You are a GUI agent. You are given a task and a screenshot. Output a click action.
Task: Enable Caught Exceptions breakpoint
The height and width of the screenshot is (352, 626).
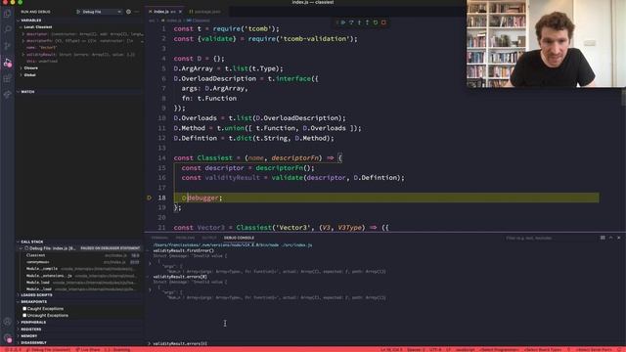click(x=24, y=309)
